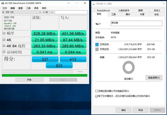167x115 pixels.
Task: Click the read score 337
Action: click(45, 59)
